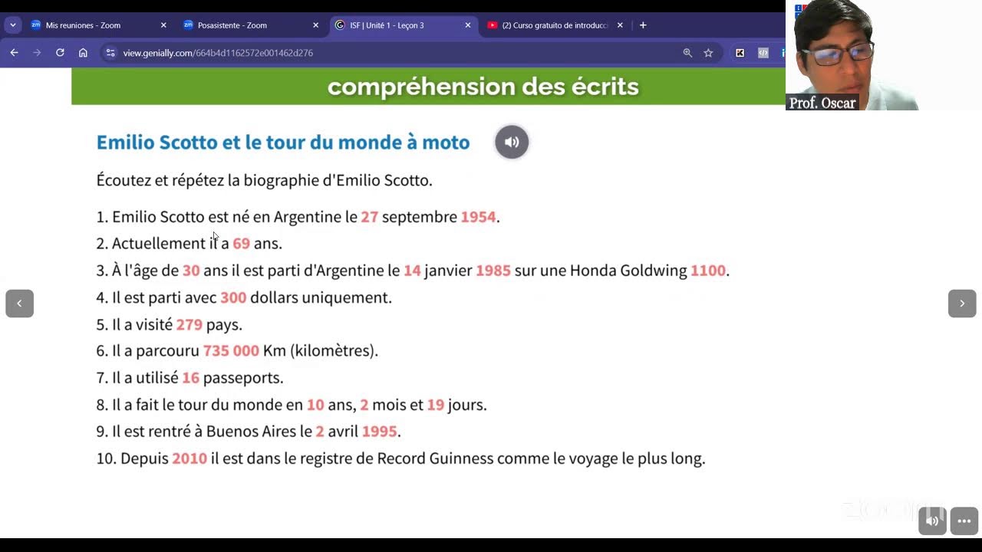Screen dimensions: 982x552
Task: Open the black K browser extension
Action: (x=740, y=53)
